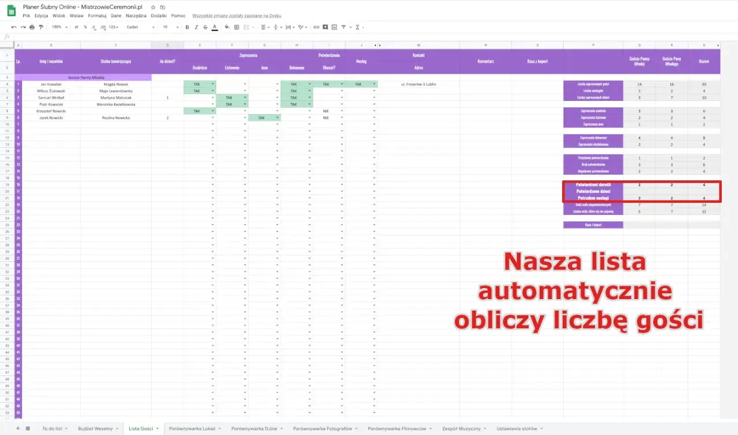
Task: Open the Edycja menu
Action: coord(42,16)
